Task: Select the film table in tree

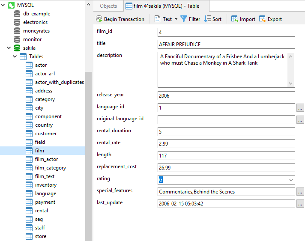Action: pos(42,151)
